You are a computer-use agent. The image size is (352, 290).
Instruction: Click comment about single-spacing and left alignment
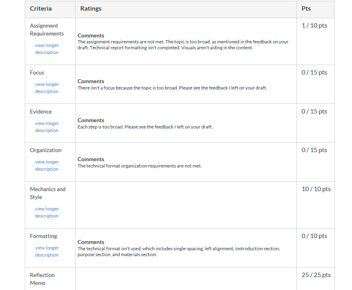click(x=179, y=252)
